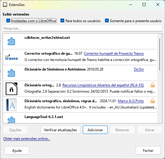Image resolution: width=165 pixels, height=159 pixels.
Task: Open the Marco A.G.Pinto link
Action: (131, 101)
